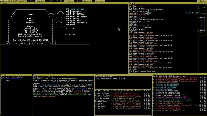The width and height of the screenshot is (207, 116).
Task: Open History in the death menu
Action: (73, 19)
